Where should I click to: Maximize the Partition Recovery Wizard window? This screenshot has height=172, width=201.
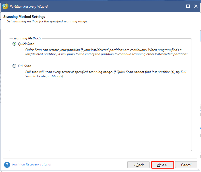pyautogui.click(x=188, y=6)
